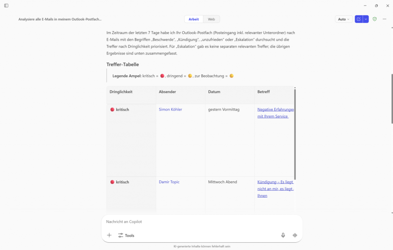Open the three-dots more options menu
393x250 pixels.
[x=385, y=19]
